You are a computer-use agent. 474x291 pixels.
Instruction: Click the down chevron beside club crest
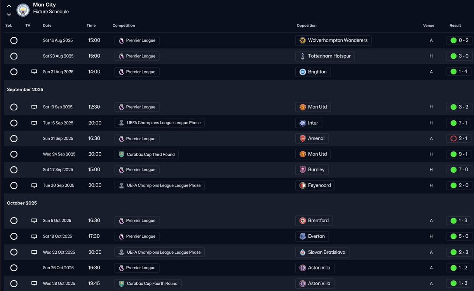tap(9, 14)
